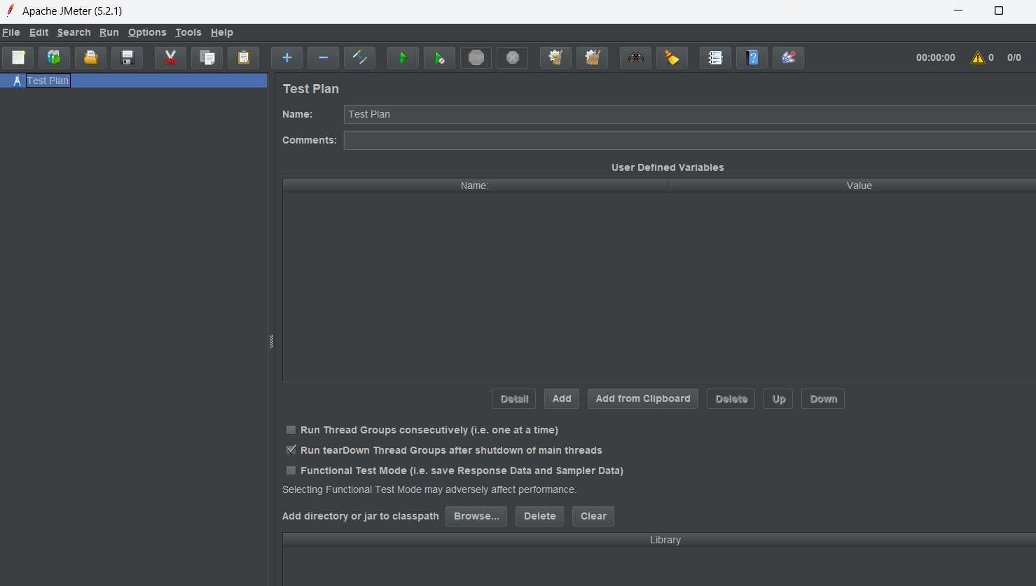This screenshot has width=1036, height=586.
Task: Click the Down button
Action: [x=824, y=399]
